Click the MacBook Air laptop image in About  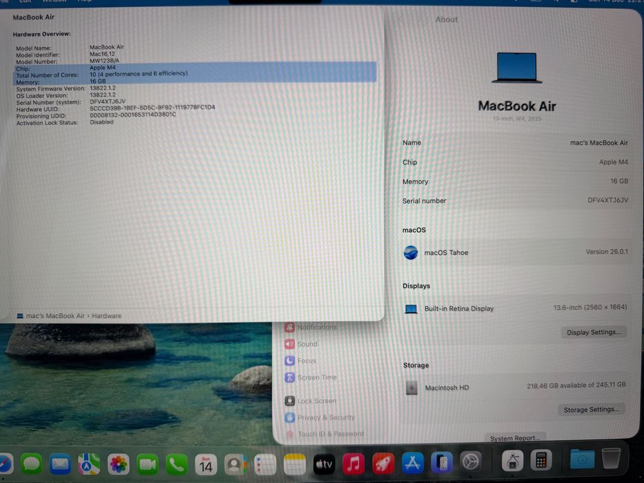[x=517, y=68]
